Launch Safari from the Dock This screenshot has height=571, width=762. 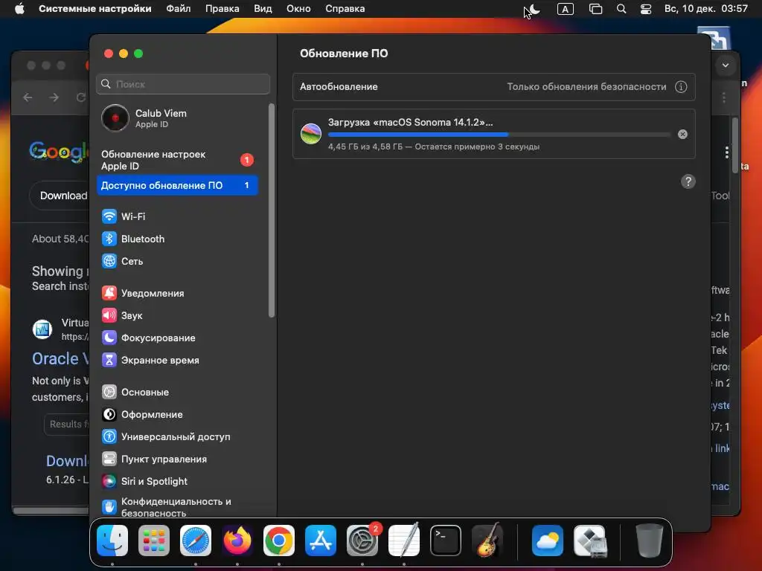pos(196,541)
